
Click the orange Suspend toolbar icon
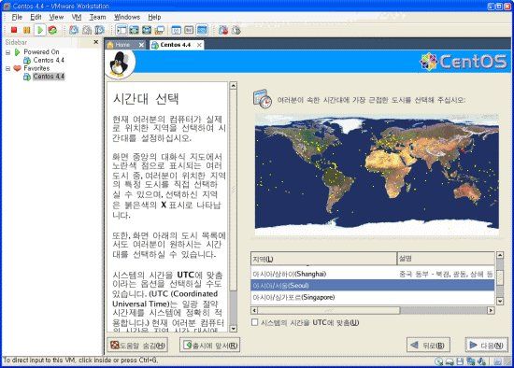[x=27, y=30]
